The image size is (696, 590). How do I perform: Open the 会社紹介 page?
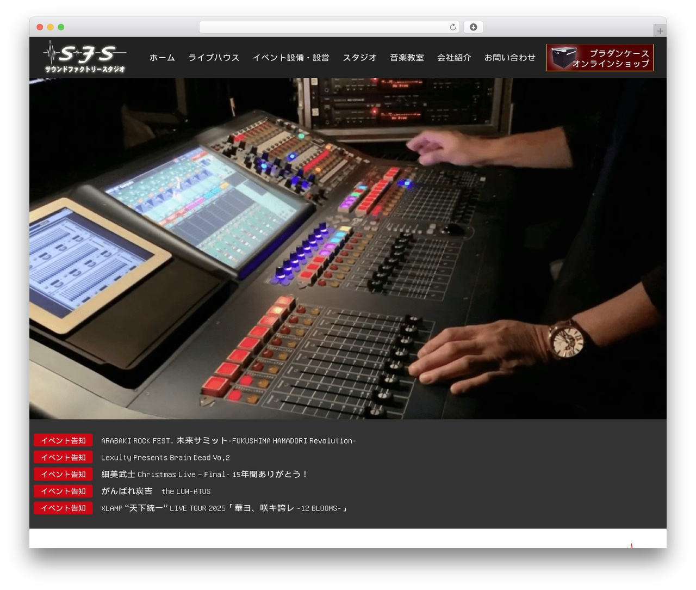click(454, 58)
